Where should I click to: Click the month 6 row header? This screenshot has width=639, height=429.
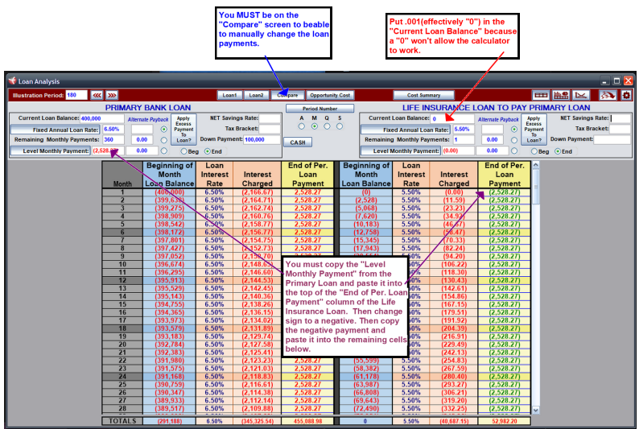(x=122, y=233)
